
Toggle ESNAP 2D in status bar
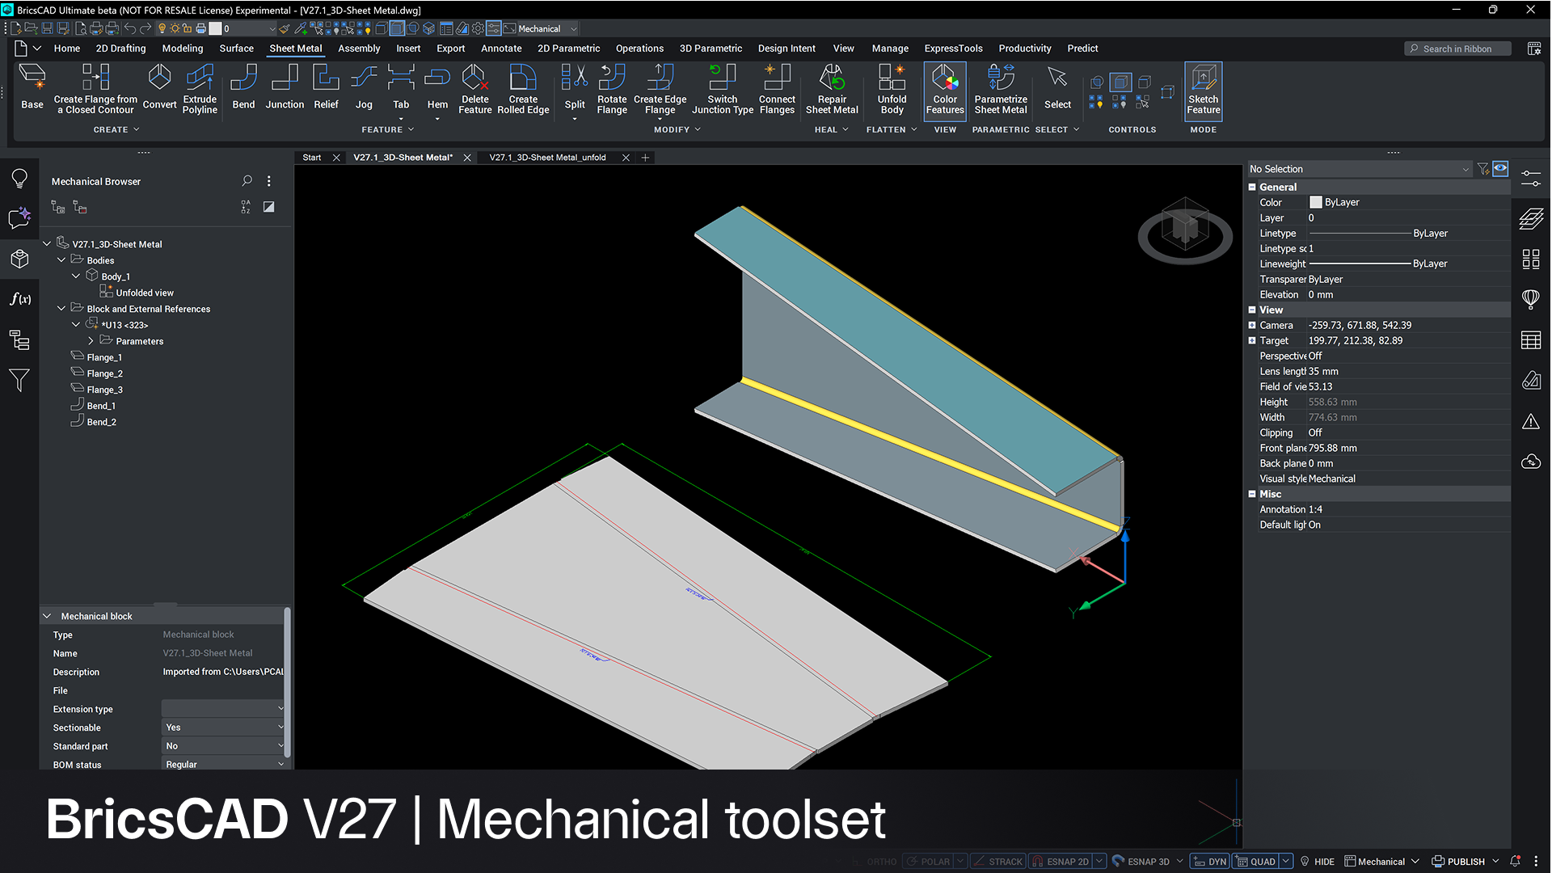point(1061,862)
